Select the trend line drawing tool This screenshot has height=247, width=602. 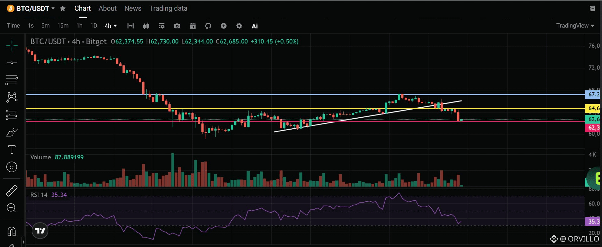[12, 63]
